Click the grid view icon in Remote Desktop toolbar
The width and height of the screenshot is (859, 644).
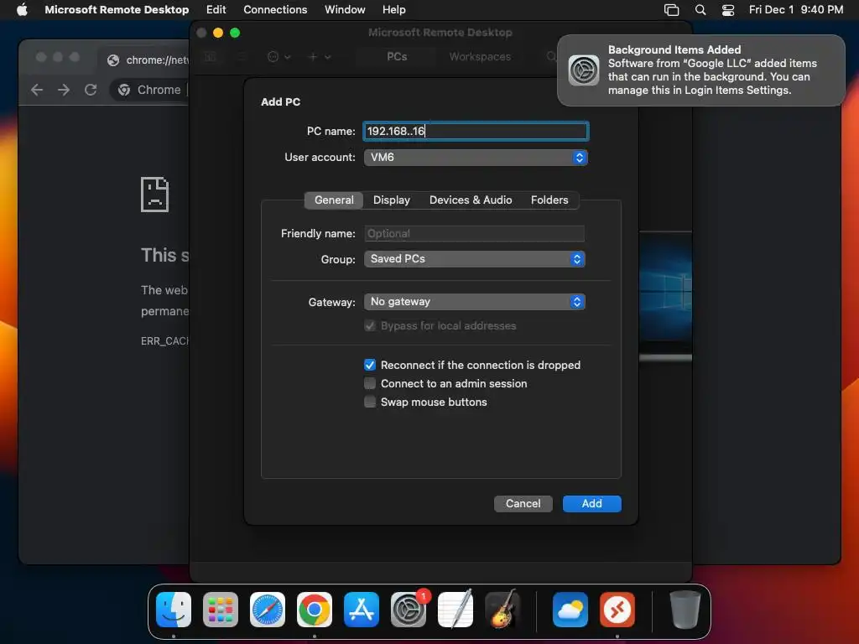click(210, 56)
